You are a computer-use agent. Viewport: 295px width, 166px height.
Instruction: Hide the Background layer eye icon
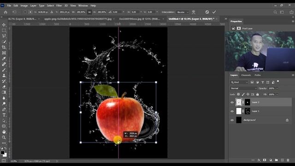click(232, 120)
